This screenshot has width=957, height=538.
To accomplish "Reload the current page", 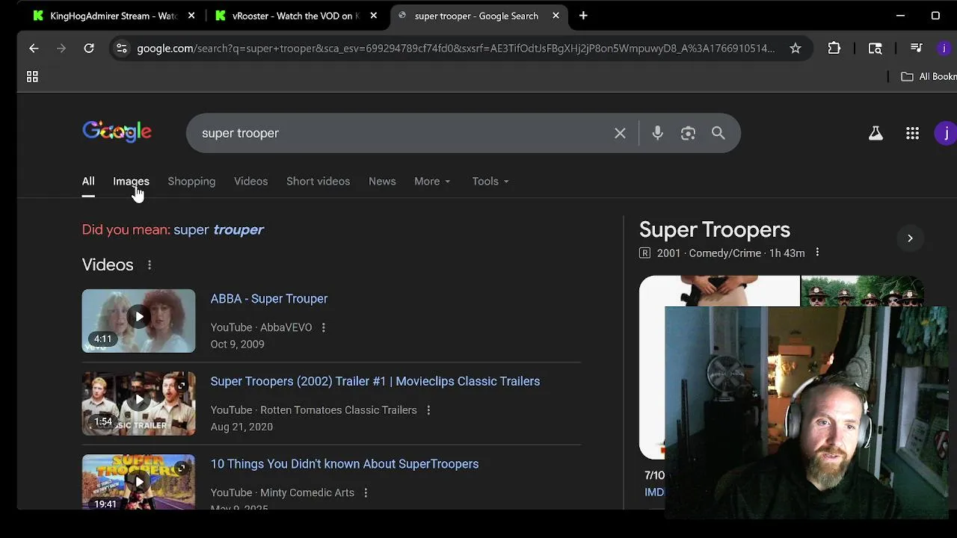I will tap(89, 49).
